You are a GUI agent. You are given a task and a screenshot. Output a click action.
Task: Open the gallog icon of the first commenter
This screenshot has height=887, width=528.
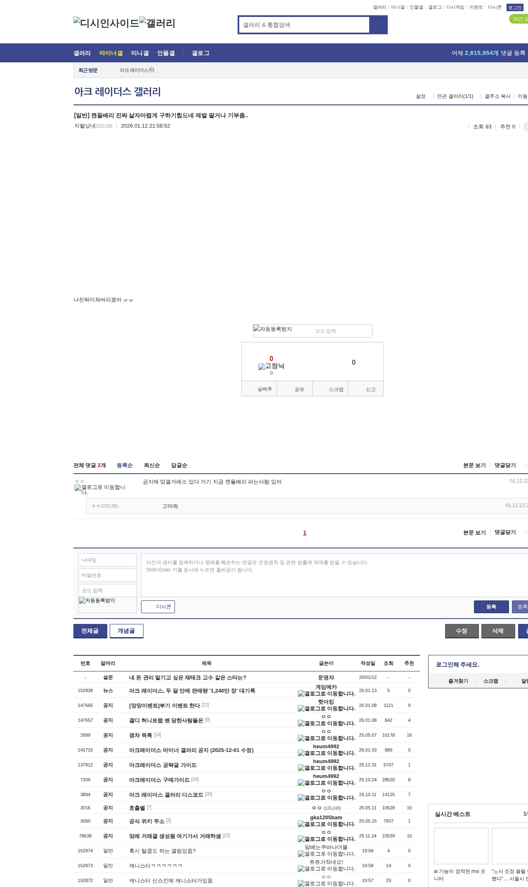click(x=100, y=489)
